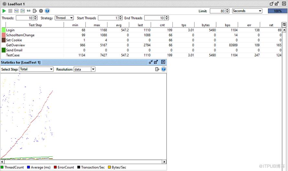This screenshot has width=288, height=171.
Task: Click the LoadTest 1 window title icon
Action: (5, 4)
